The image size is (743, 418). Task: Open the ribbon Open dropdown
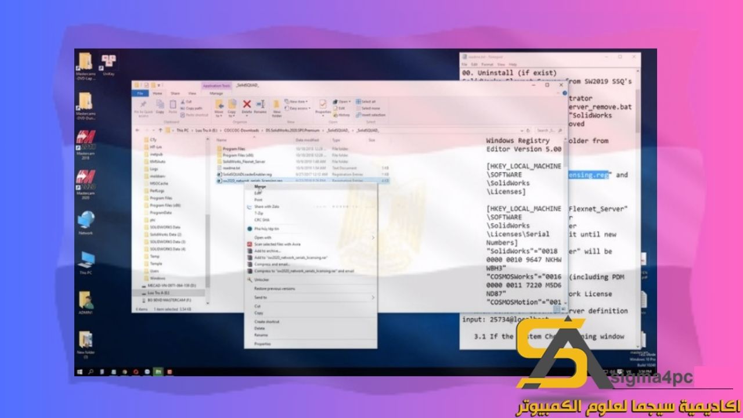coord(343,102)
